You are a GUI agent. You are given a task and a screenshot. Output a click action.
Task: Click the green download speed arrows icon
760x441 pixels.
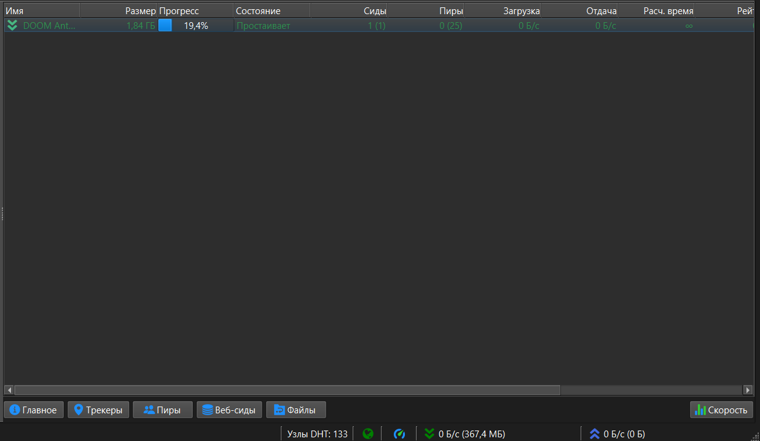coord(429,434)
